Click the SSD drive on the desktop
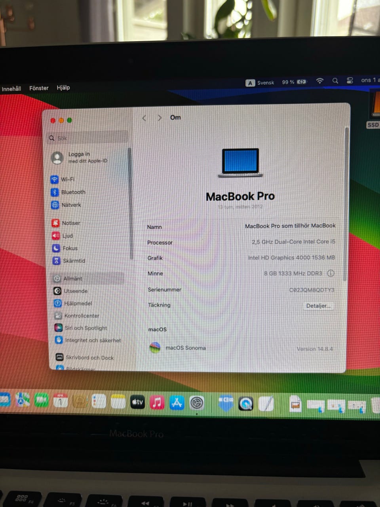Viewport: 380px width, 507px height. pos(374,110)
